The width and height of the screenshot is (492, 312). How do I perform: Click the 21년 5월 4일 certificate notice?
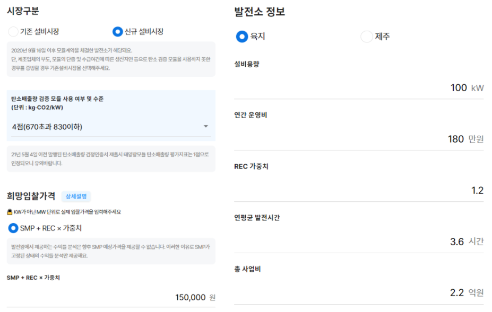point(111,159)
